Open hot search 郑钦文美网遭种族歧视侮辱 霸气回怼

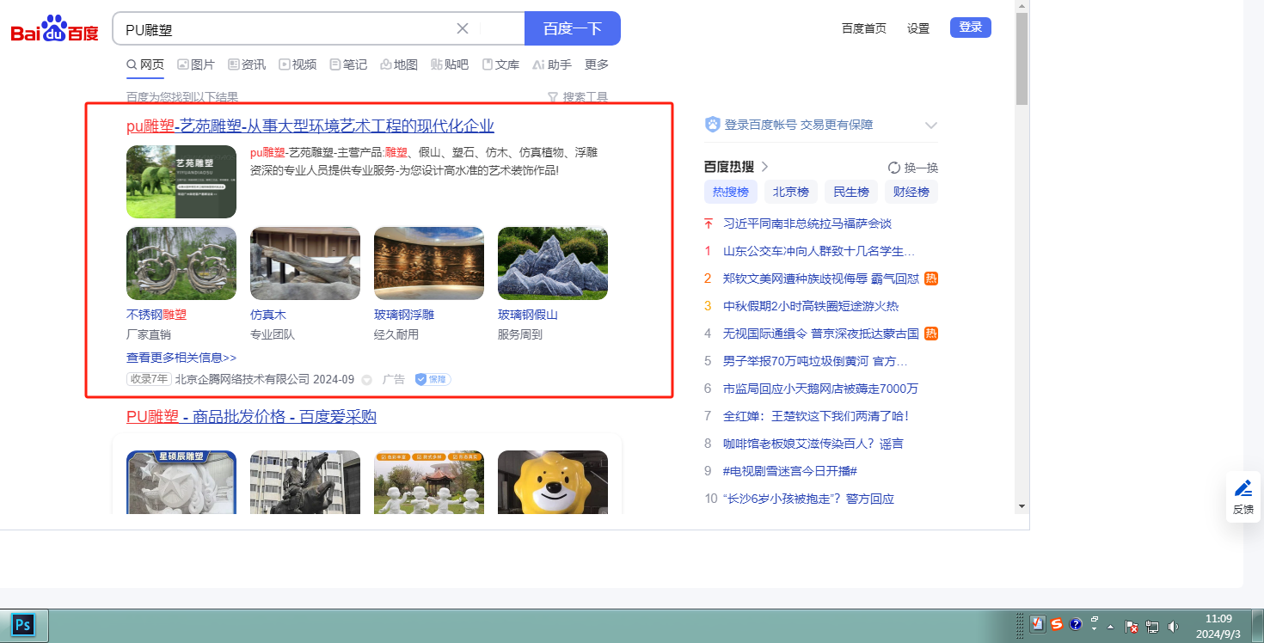pyautogui.click(x=821, y=279)
